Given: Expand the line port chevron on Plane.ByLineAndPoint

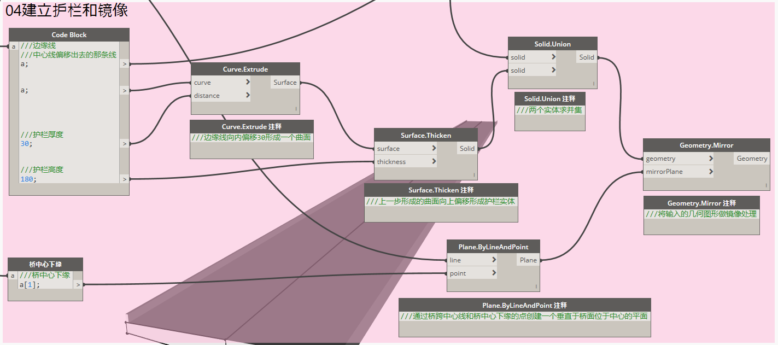Looking at the screenshot, I should 494,260.
